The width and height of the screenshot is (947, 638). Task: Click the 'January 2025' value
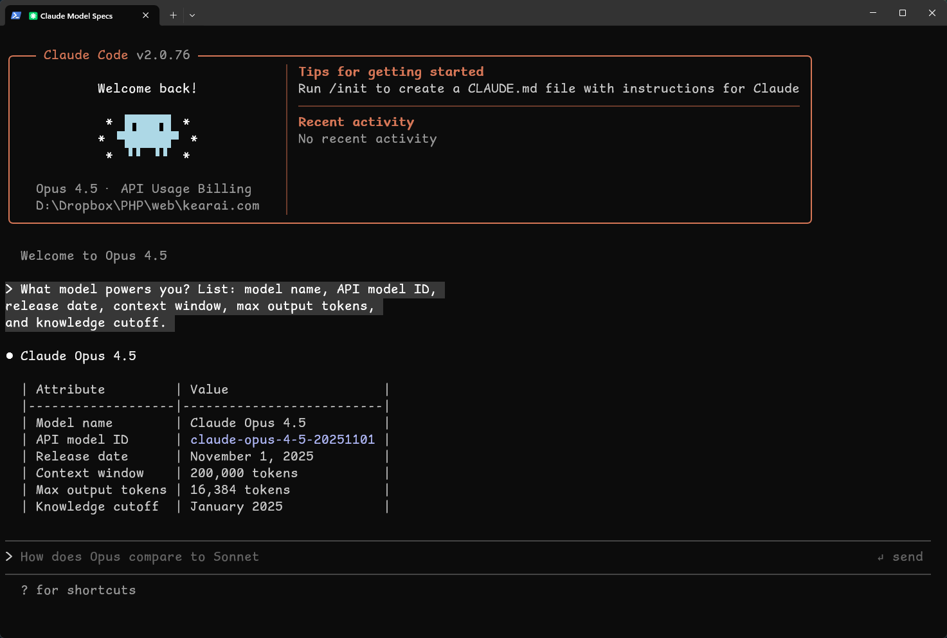click(x=237, y=507)
